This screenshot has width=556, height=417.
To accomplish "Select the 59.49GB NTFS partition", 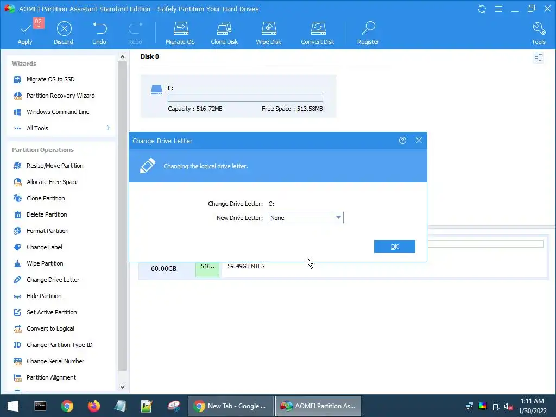I will [x=246, y=266].
